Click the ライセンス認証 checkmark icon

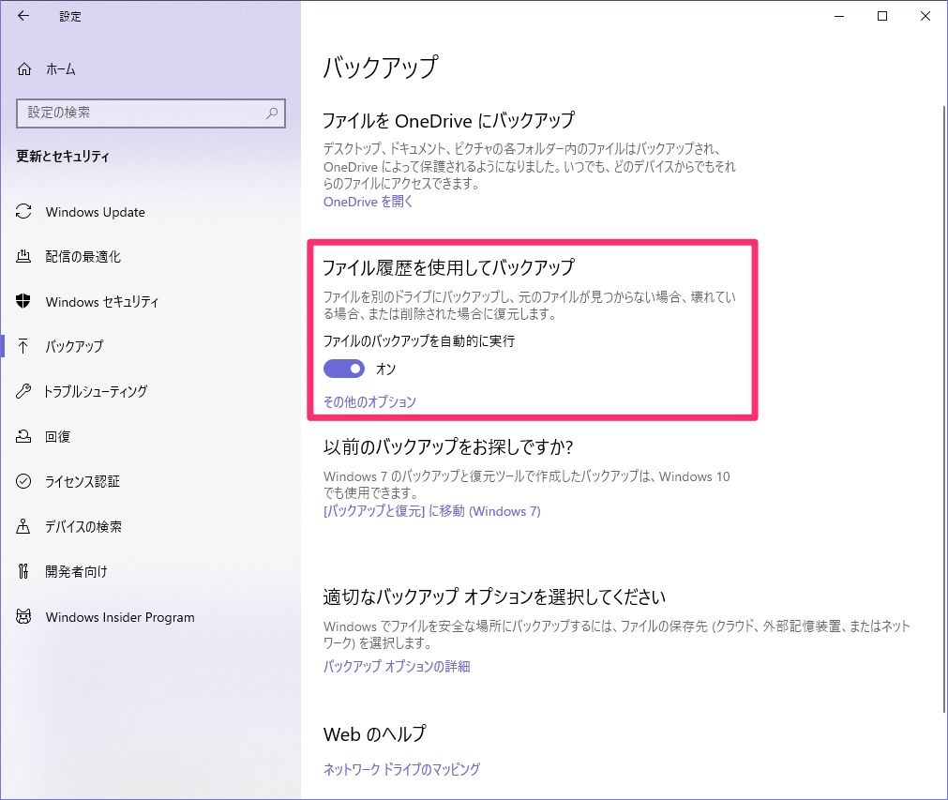click(23, 481)
